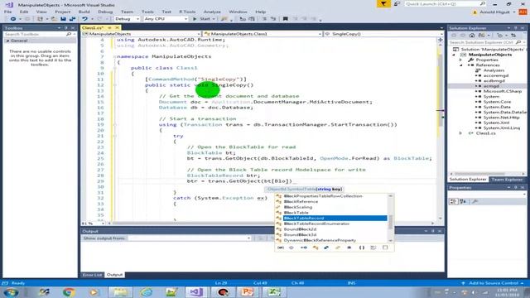Click the Solution Explorer search magnifier icon
530x298 pixels.
518,42
